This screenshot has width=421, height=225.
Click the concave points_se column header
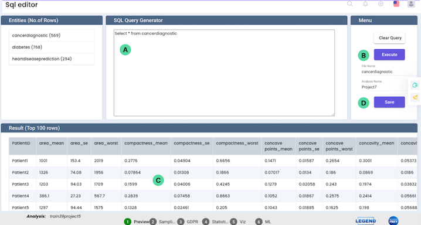(309, 146)
